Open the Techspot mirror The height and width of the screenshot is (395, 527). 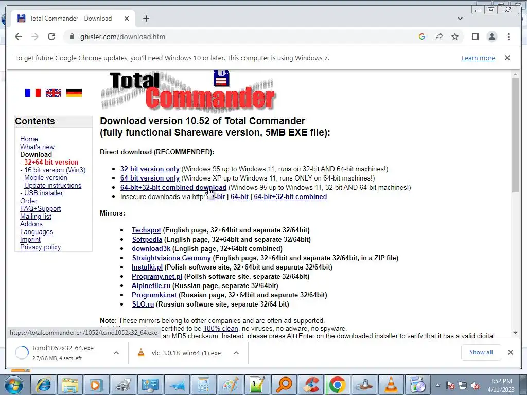click(x=146, y=230)
